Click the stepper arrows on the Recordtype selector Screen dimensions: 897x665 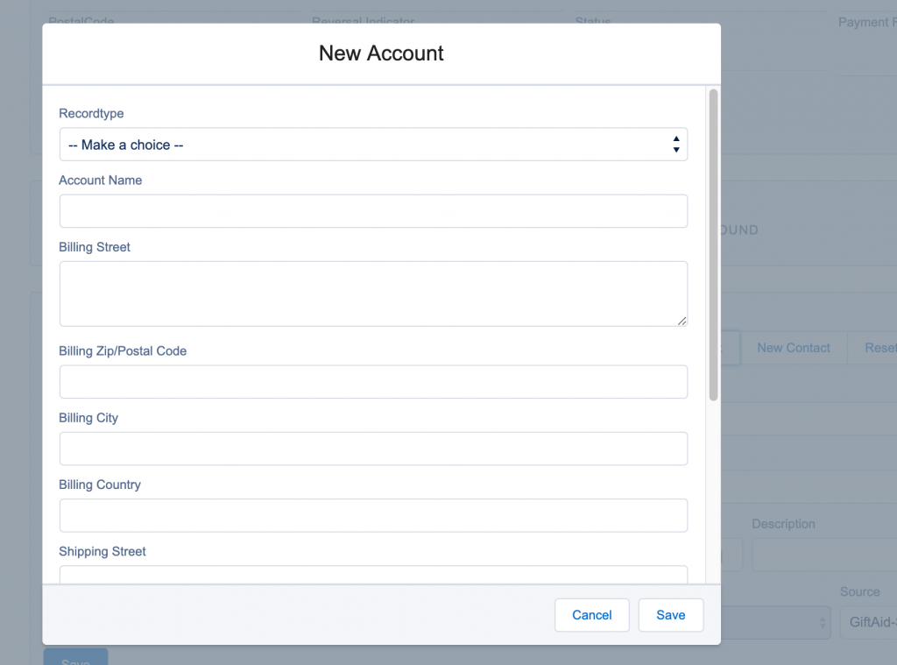pyautogui.click(x=675, y=144)
